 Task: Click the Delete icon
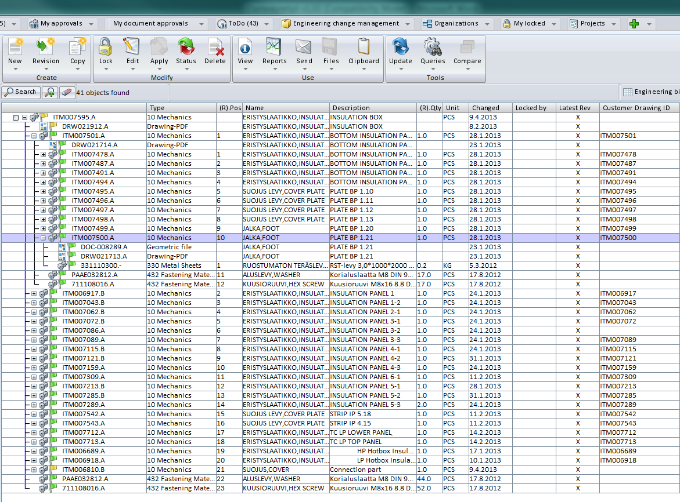(215, 47)
